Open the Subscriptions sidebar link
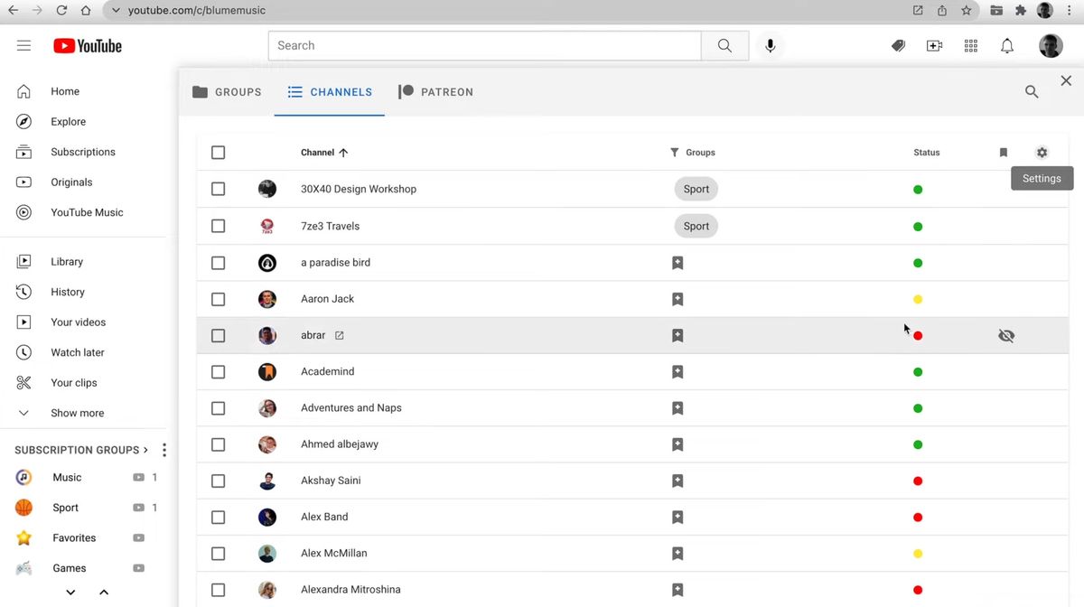This screenshot has width=1084, height=607. (x=82, y=152)
